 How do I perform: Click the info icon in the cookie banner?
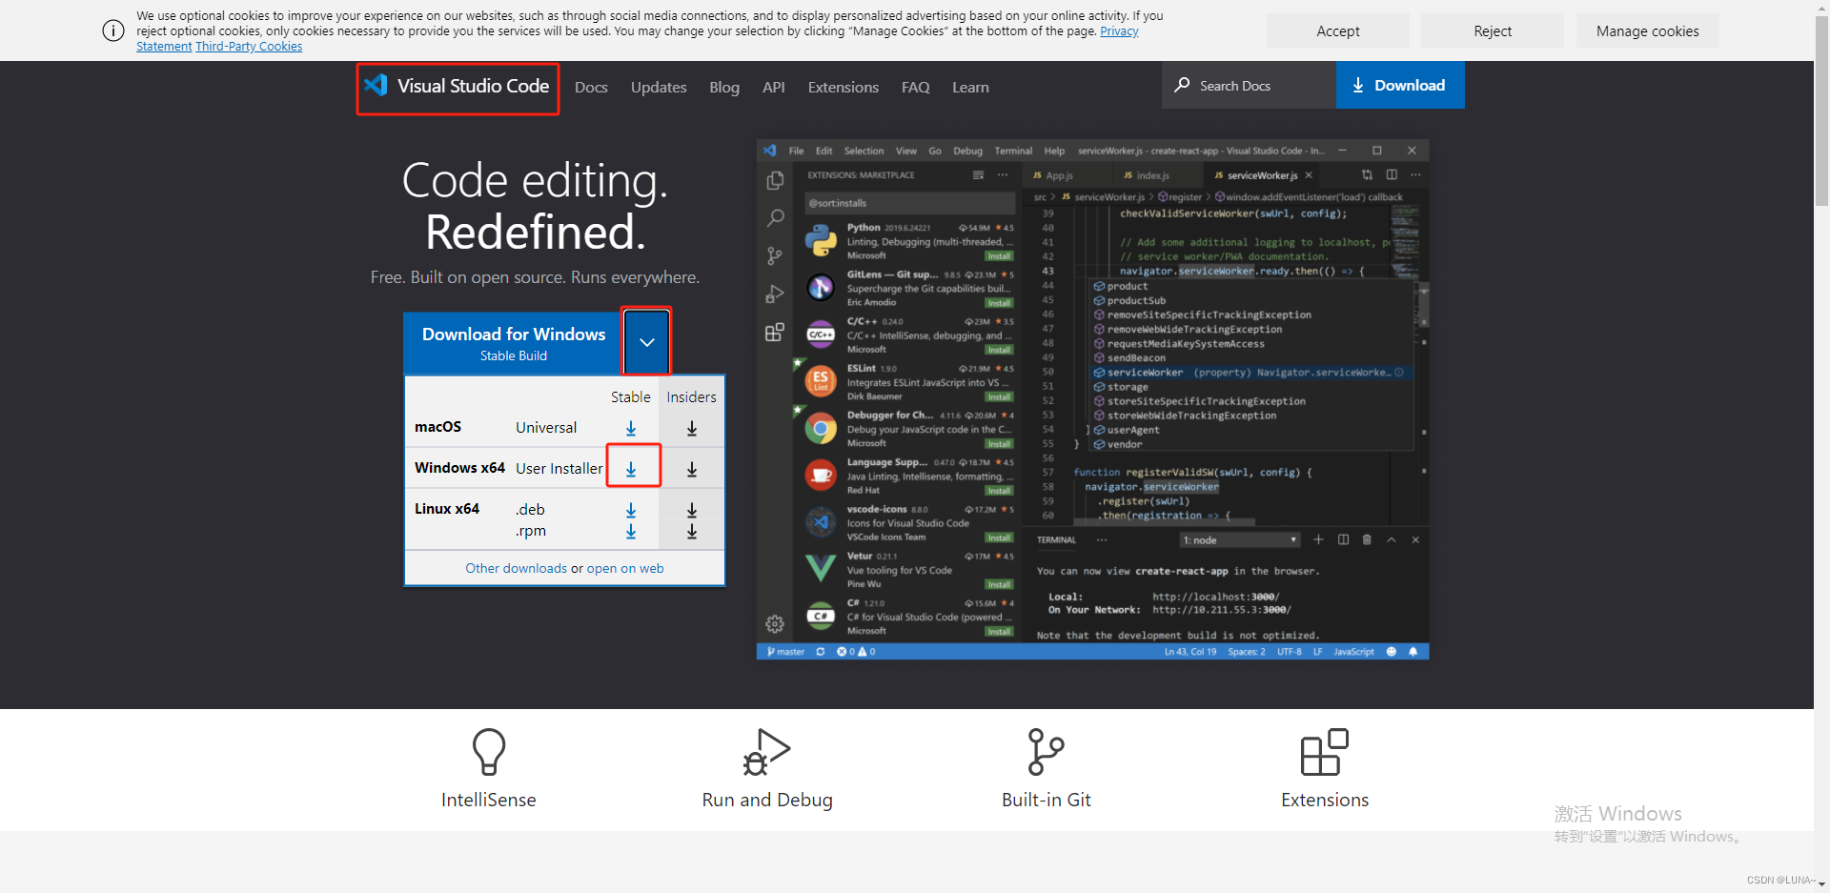pos(112,30)
